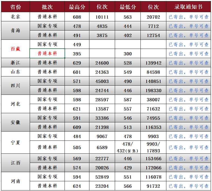Click the rank value 6589
212x191 pixels.
(x=102, y=148)
